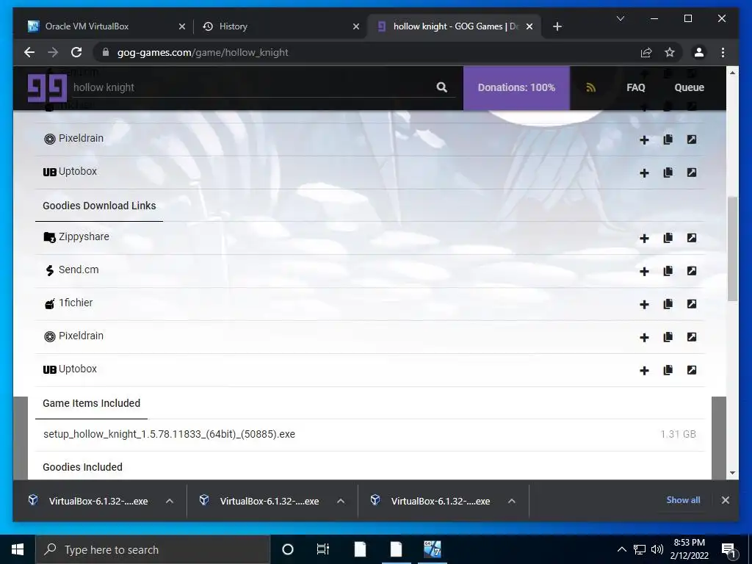
Task: Copy the Goodies Zippyshare link
Action: coord(668,238)
